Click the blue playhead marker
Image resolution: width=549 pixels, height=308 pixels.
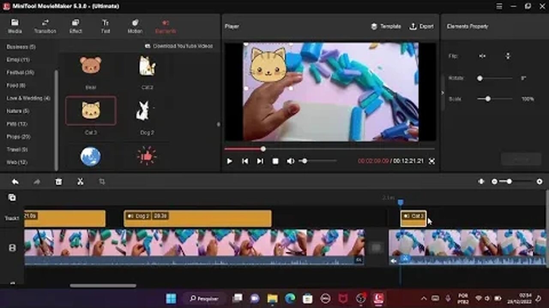(401, 202)
